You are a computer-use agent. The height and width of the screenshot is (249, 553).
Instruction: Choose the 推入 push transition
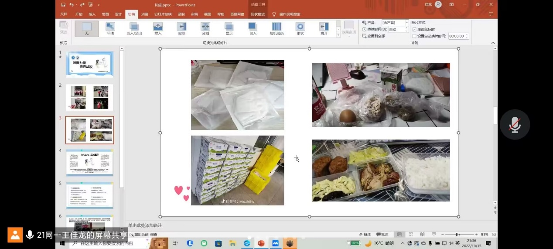tap(158, 28)
